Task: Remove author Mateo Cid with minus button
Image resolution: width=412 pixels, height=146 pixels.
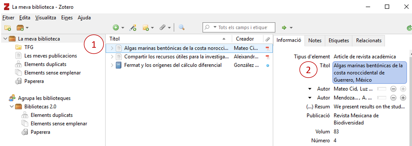Action: point(393,89)
